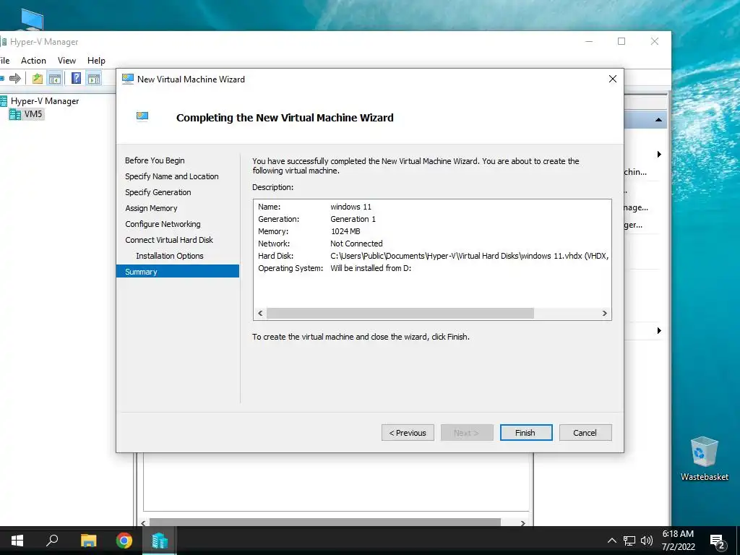Go to Connect Virtual Hard Disk step
This screenshot has width=740, height=555.
(x=169, y=240)
